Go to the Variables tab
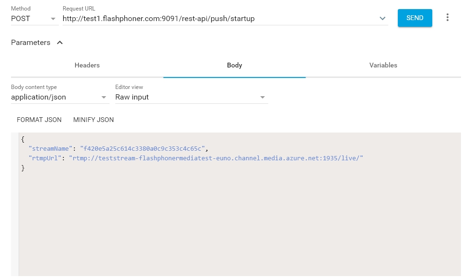Image resolution: width=471 pixels, height=278 pixels. [383, 66]
